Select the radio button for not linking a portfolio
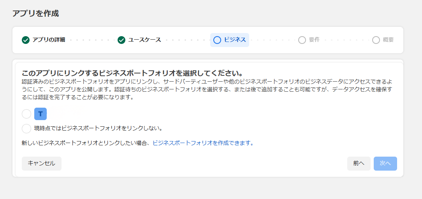This screenshot has width=422, height=199. [x=26, y=128]
